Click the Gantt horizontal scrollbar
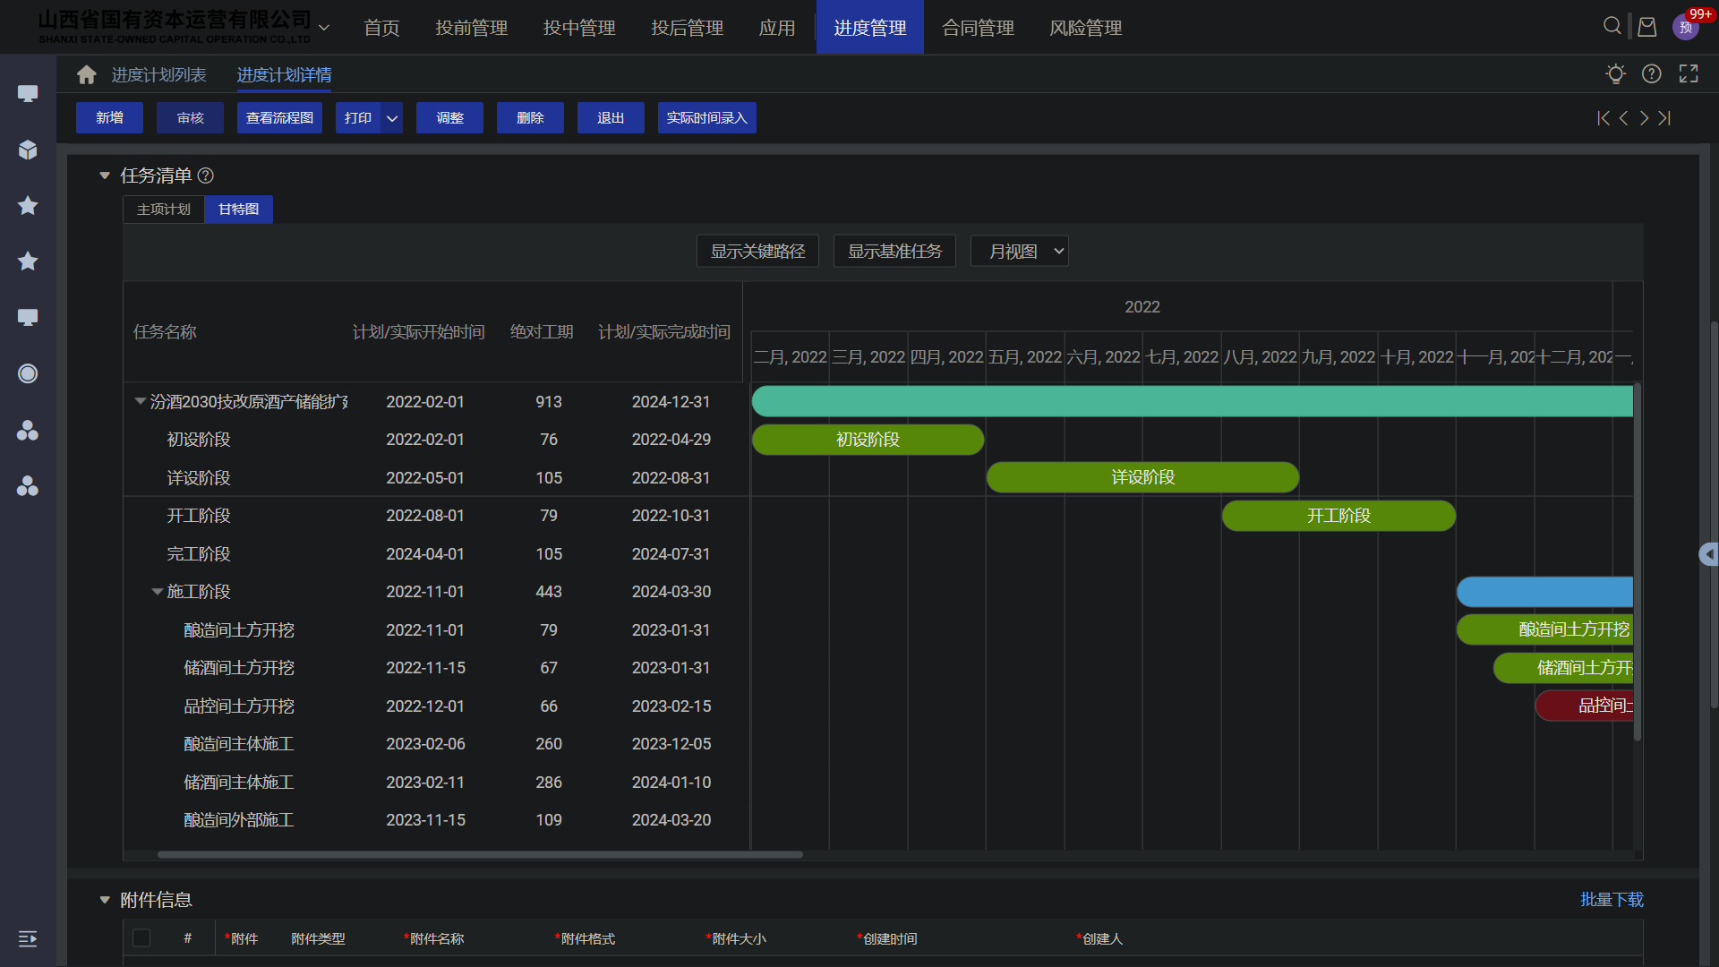The width and height of the screenshot is (1719, 967). pyautogui.click(x=480, y=854)
